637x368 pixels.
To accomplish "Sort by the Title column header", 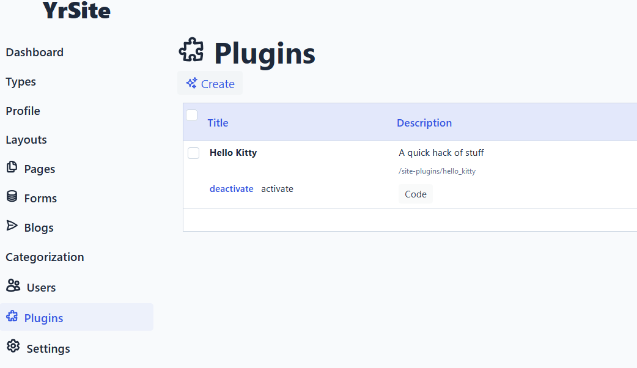I will coord(218,123).
